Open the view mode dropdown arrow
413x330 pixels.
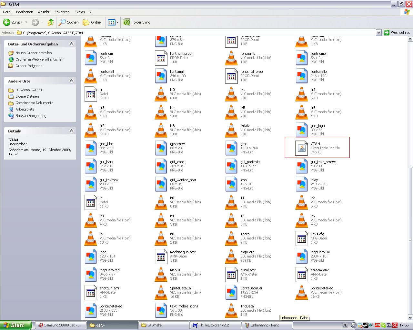[117, 22]
